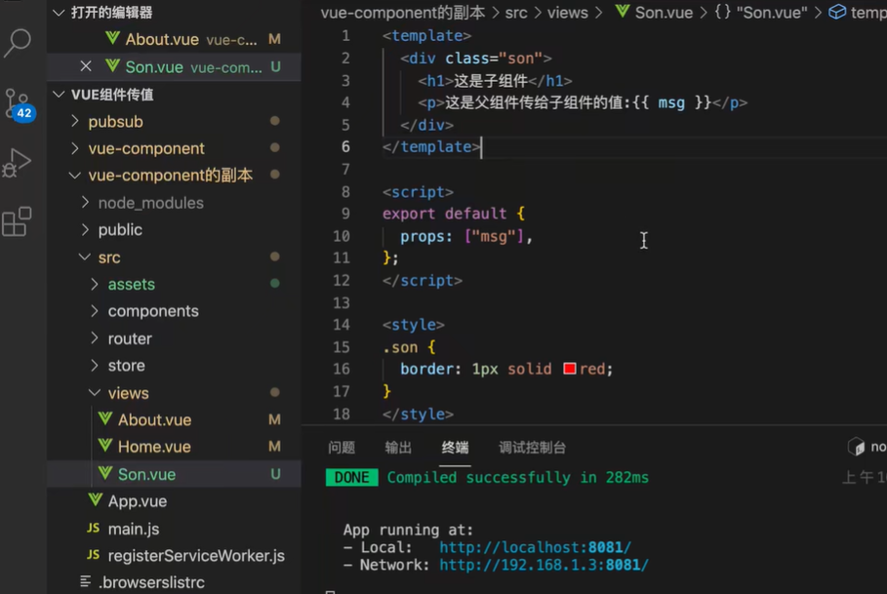Open the localhost:8081 link in terminal
Viewport: 887px width, 594px height.
click(x=535, y=547)
